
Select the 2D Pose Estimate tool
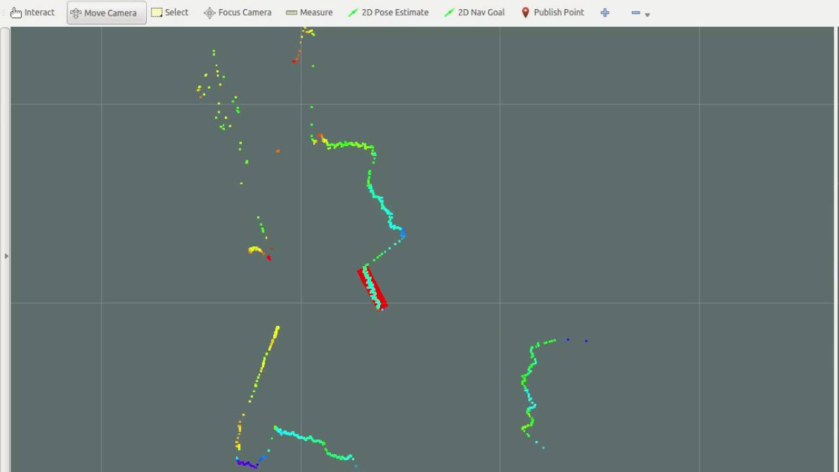[388, 12]
